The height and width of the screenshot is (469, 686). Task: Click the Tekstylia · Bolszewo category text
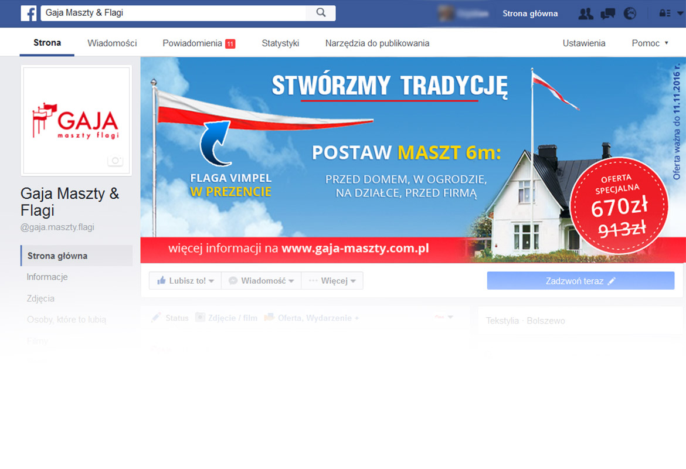(525, 321)
